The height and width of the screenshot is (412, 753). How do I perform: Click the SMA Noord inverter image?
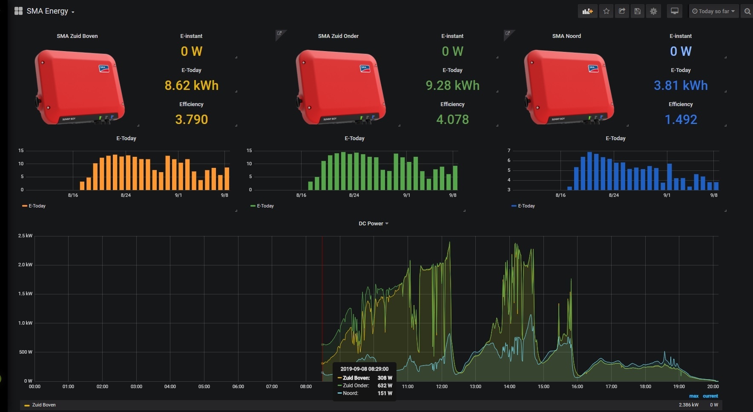pyautogui.click(x=569, y=87)
